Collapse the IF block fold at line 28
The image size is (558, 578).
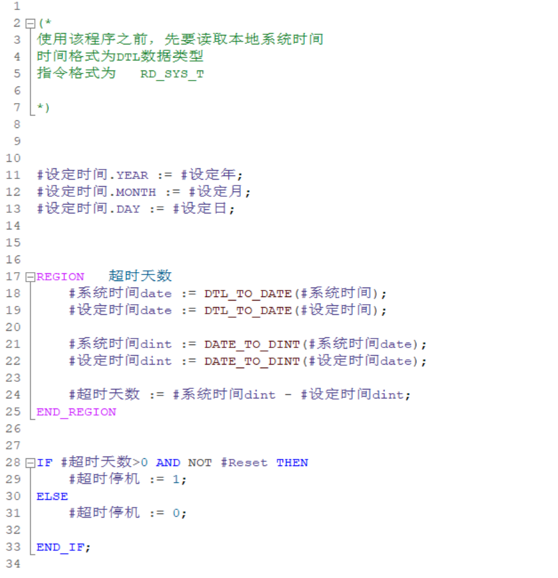tap(30, 463)
